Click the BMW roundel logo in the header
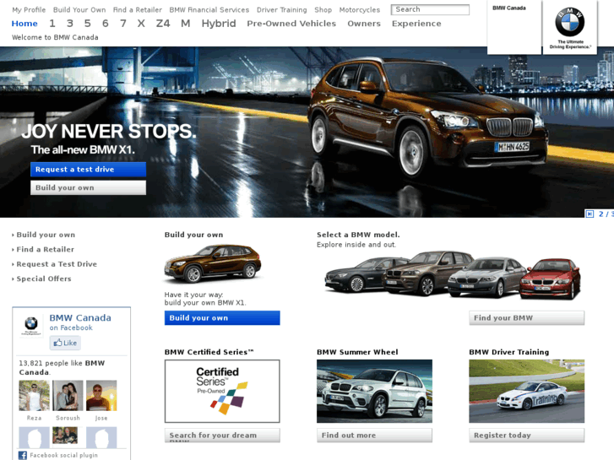The width and height of the screenshot is (614, 460). tap(570, 22)
